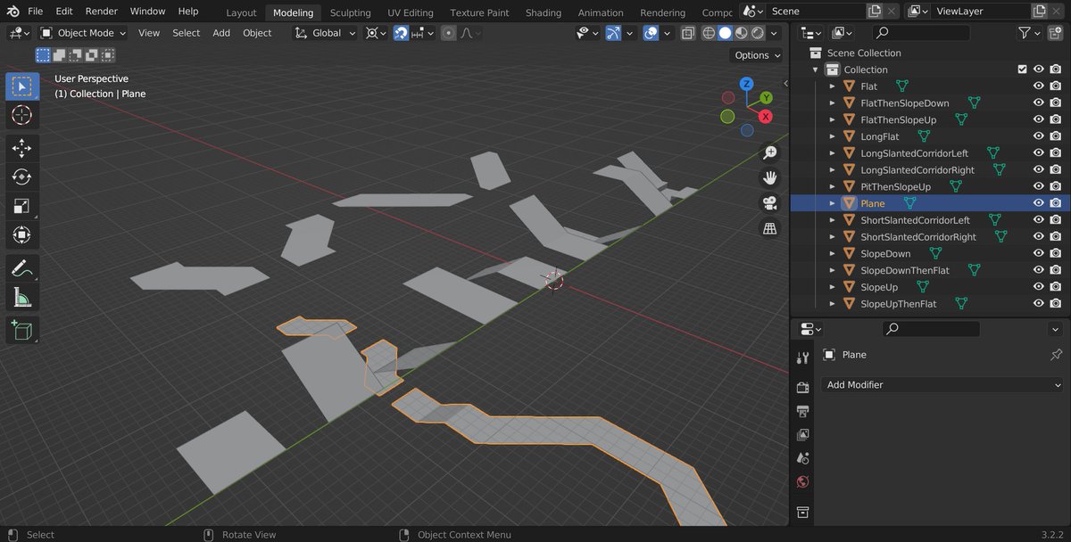The height and width of the screenshot is (542, 1071).
Task: Open the Object Mode dropdown
Action: (84, 33)
